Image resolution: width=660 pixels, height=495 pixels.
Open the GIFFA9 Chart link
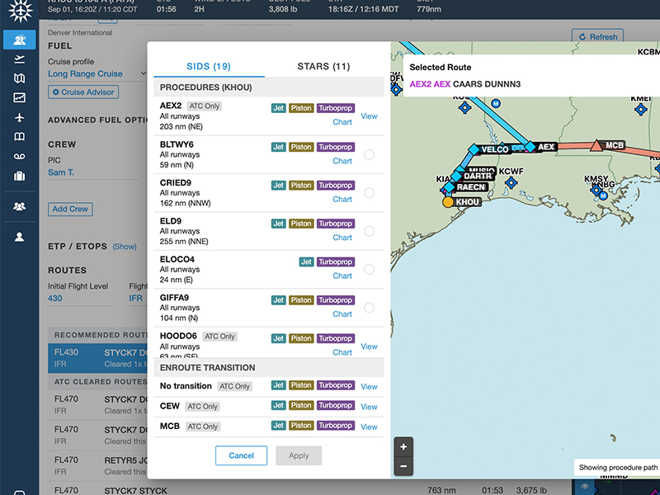(342, 314)
